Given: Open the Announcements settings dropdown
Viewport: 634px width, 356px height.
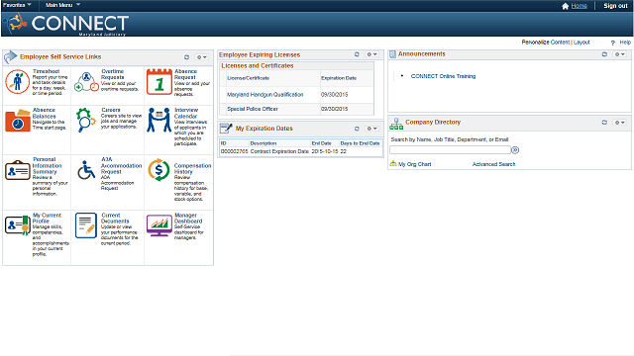Looking at the screenshot, I should coord(620,54).
